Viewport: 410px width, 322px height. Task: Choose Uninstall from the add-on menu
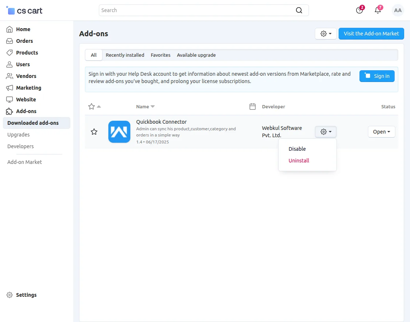click(x=299, y=161)
